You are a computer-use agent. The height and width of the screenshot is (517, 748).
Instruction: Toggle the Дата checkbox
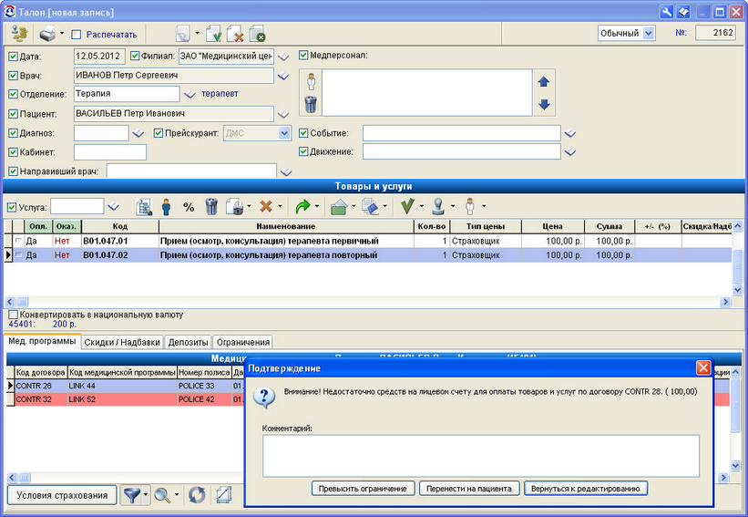point(14,57)
